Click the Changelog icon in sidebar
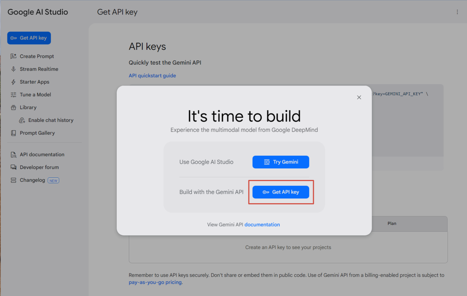 [x=14, y=180]
